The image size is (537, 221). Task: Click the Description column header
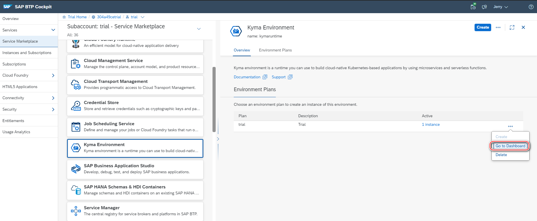[x=308, y=116]
